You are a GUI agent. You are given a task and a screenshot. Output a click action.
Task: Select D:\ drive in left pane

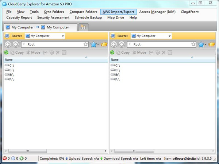click(x=9, y=70)
